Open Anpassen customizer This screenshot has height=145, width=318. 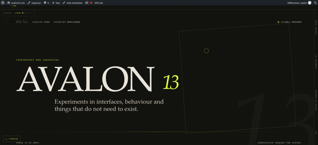(34, 3)
